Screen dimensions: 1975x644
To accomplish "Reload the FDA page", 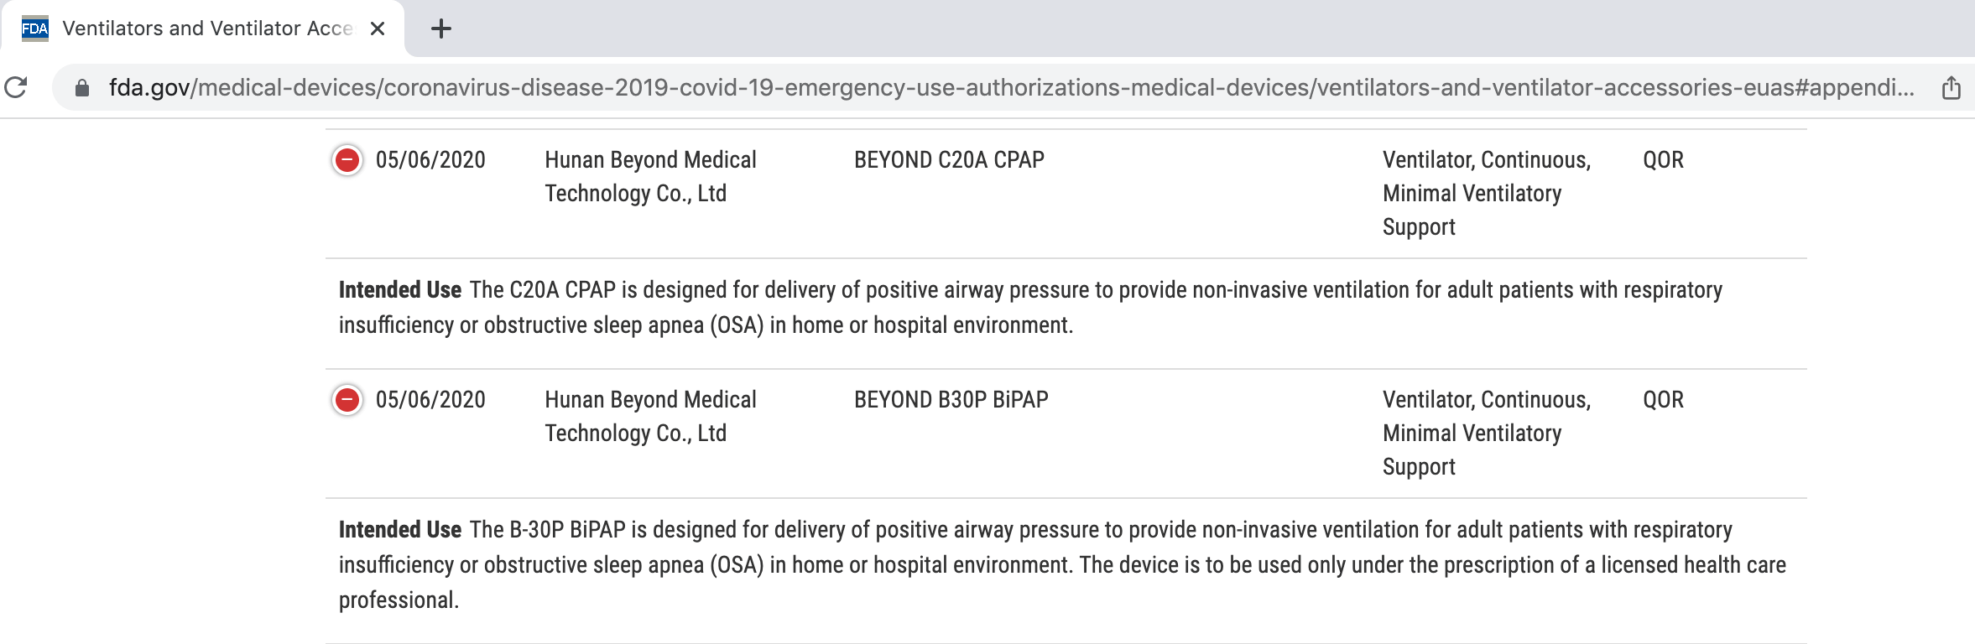I will (16, 87).
